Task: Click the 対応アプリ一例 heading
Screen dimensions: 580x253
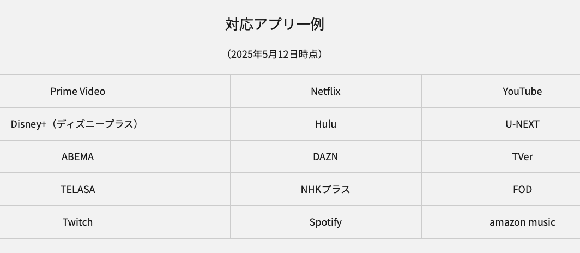Action: tap(275, 25)
